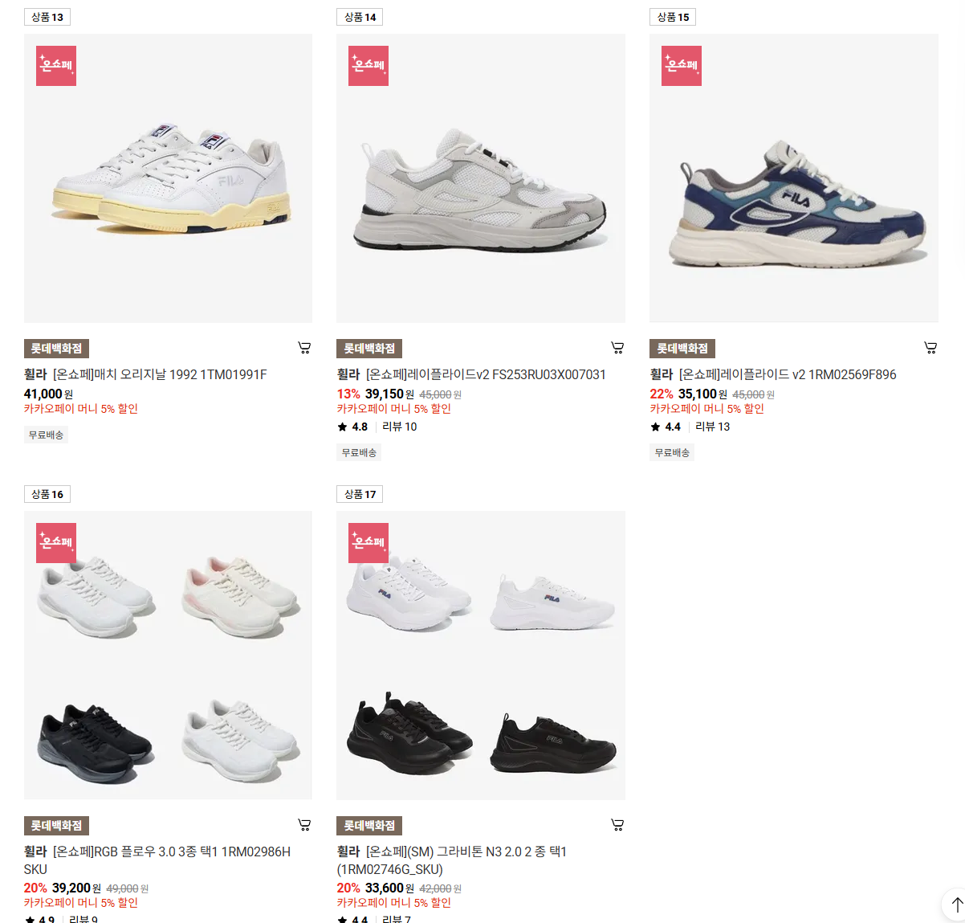The height and width of the screenshot is (923, 965).
Task: Click 리뷰 13 review count
Action: (x=712, y=427)
